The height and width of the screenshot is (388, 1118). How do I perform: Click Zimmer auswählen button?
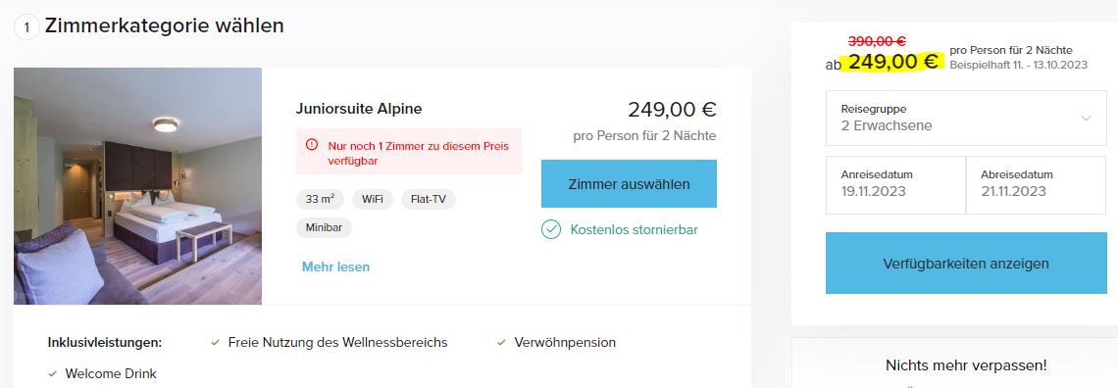point(629,183)
